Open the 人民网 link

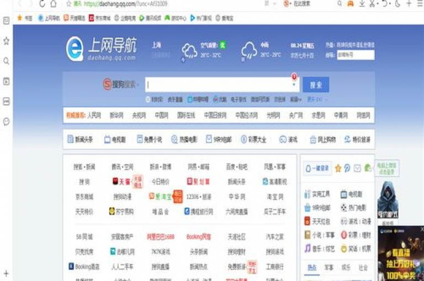point(94,116)
